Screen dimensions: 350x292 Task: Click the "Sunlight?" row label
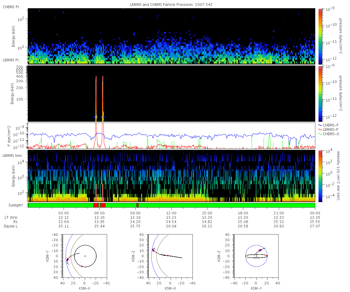pos(16,205)
